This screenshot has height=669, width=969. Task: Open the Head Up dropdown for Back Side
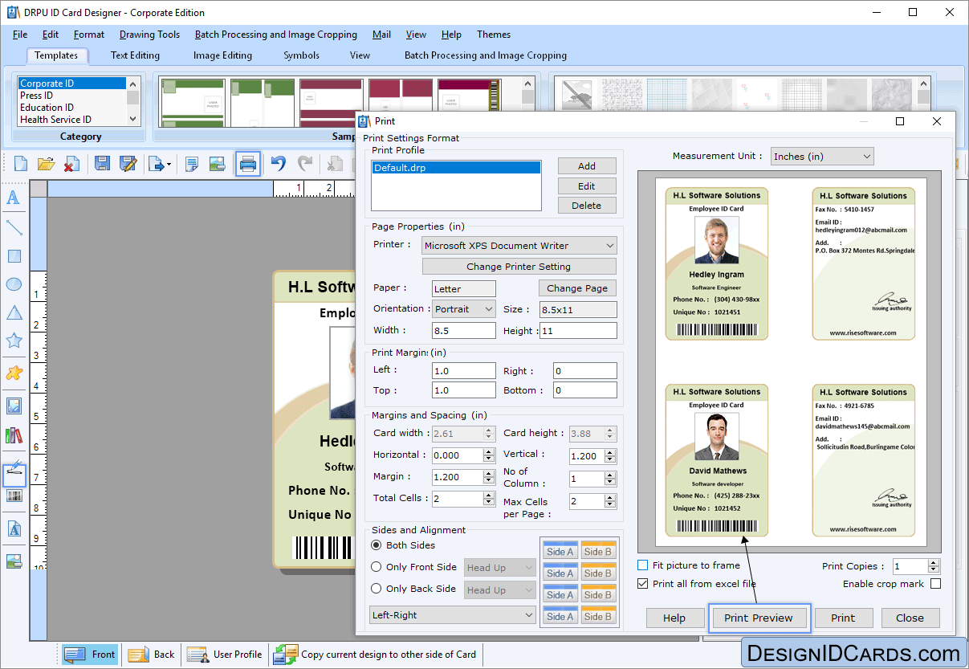click(x=500, y=590)
